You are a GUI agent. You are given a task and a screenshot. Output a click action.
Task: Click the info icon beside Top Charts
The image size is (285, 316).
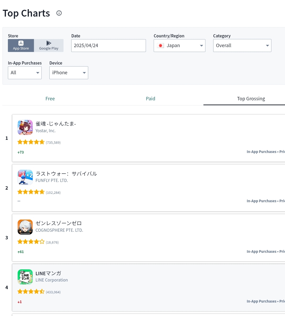(59, 13)
